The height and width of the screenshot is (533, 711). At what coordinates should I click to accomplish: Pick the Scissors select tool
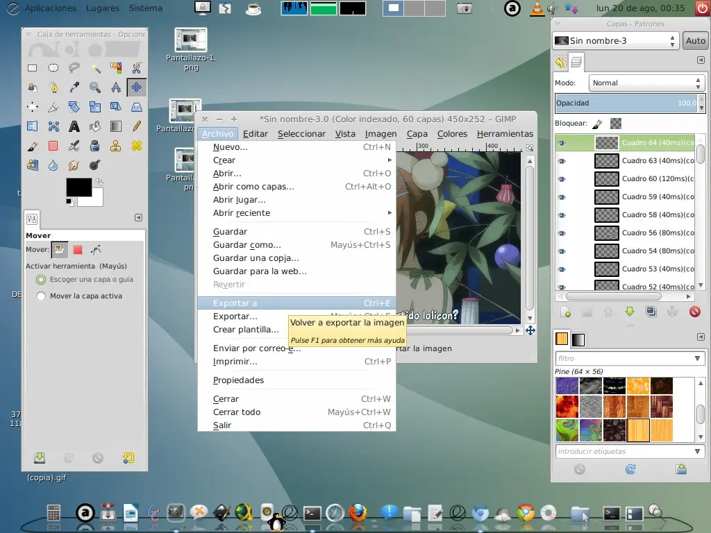[137, 68]
